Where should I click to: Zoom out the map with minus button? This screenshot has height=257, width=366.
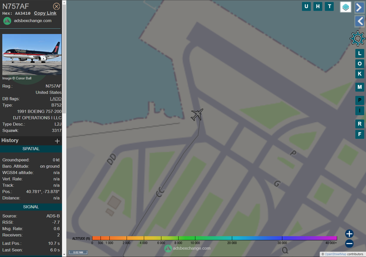pyautogui.click(x=349, y=244)
